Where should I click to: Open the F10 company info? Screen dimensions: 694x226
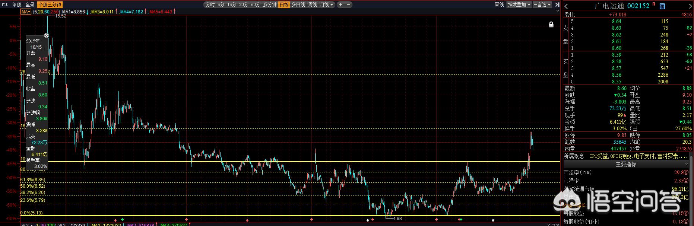point(5,5)
